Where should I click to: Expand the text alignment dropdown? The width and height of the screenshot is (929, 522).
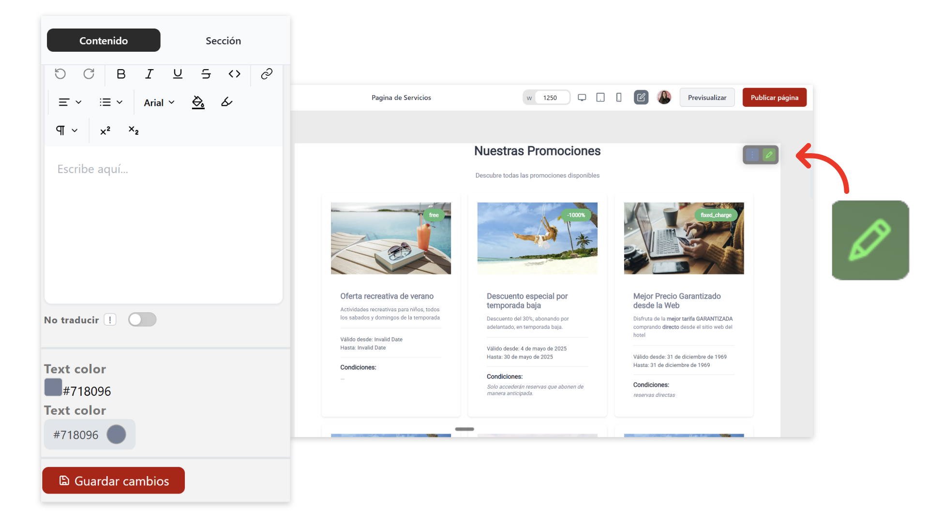[70, 102]
